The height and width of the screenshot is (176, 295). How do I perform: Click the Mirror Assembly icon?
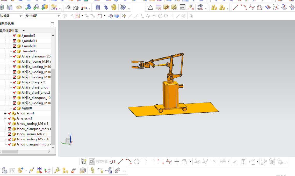pyautogui.click(x=39, y=170)
